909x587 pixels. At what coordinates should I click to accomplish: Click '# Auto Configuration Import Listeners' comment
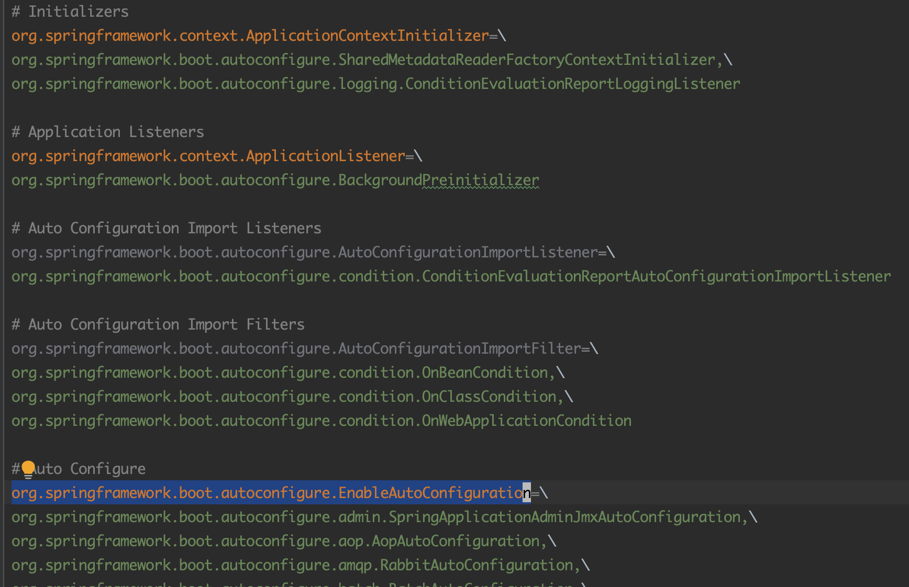coord(167,228)
